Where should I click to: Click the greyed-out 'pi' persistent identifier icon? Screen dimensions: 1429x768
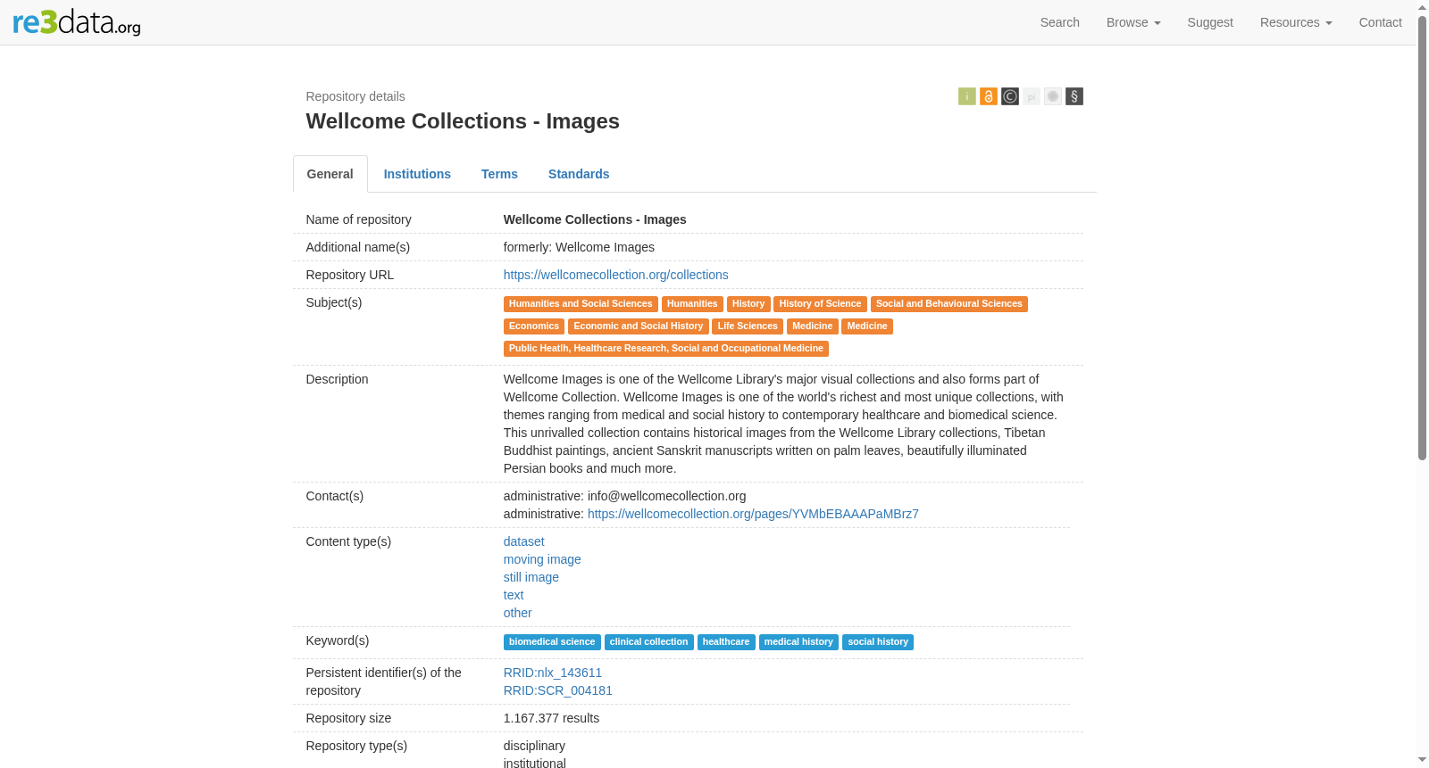tap(1032, 96)
